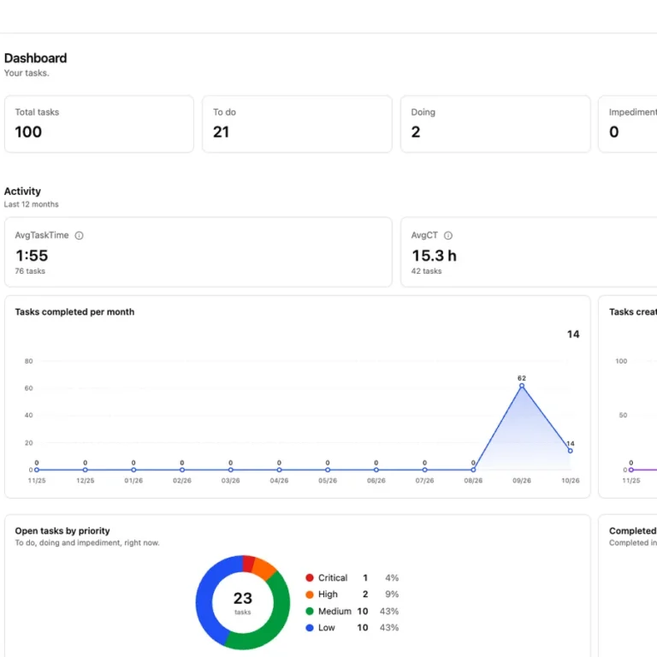Screen dimensions: 657x657
Task: Click the orange High legend dot
Action: [x=310, y=595]
